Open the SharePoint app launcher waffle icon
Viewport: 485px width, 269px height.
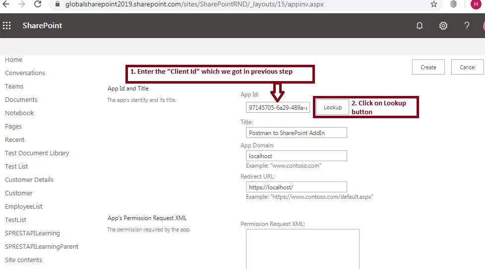pos(7,26)
